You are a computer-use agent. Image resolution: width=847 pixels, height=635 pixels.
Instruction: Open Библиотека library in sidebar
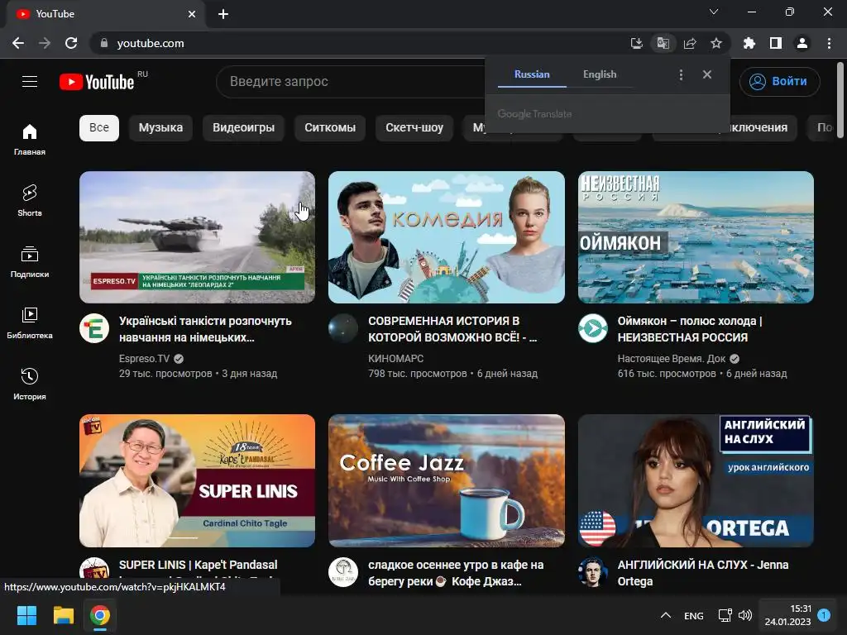[30, 323]
